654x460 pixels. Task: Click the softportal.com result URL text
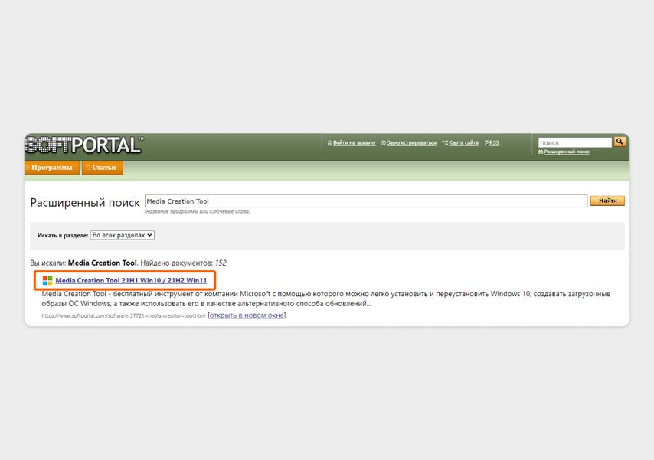123,315
